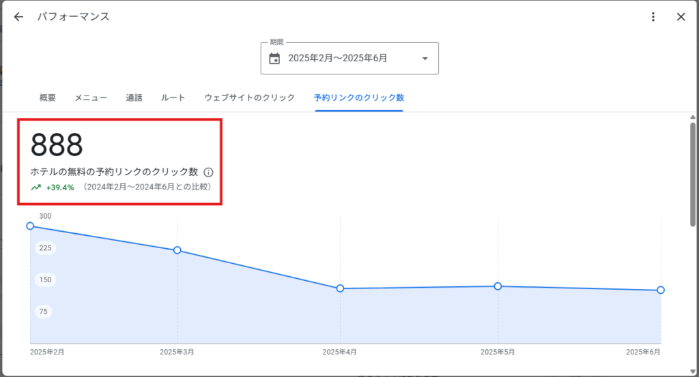Pick the 2025年6月 data point on chart
This screenshot has width=699, height=377.
(x=661, y=290)
